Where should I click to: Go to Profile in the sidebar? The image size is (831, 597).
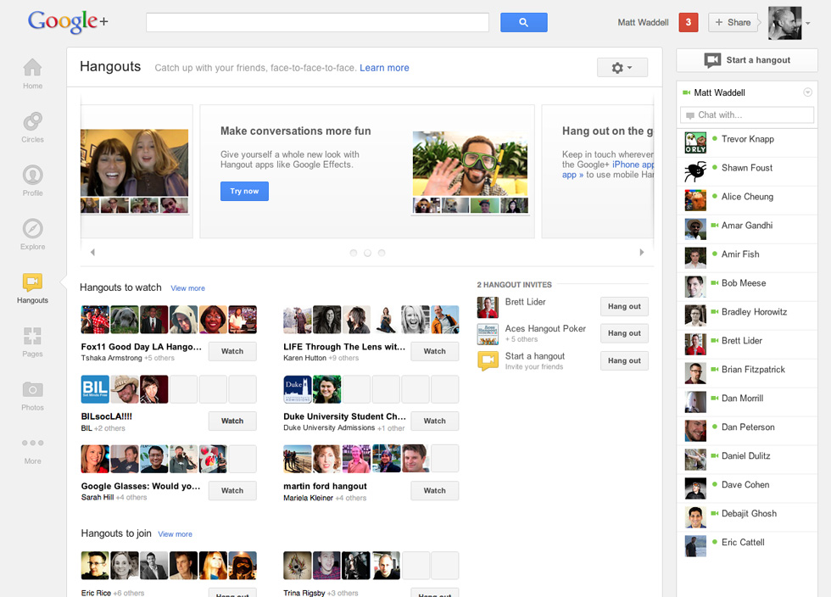[x=32, y=176]
